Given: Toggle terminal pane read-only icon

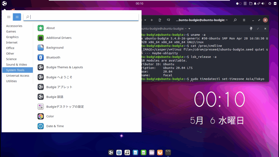Looking at the screenshot, I should coord(251,29).
